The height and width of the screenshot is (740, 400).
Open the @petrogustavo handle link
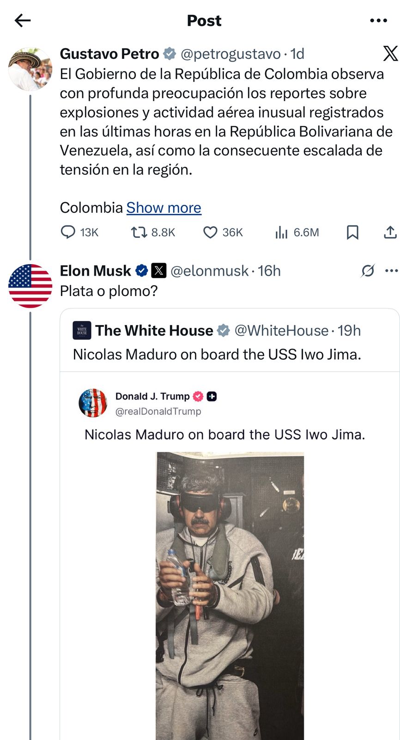tap(230, 54)
